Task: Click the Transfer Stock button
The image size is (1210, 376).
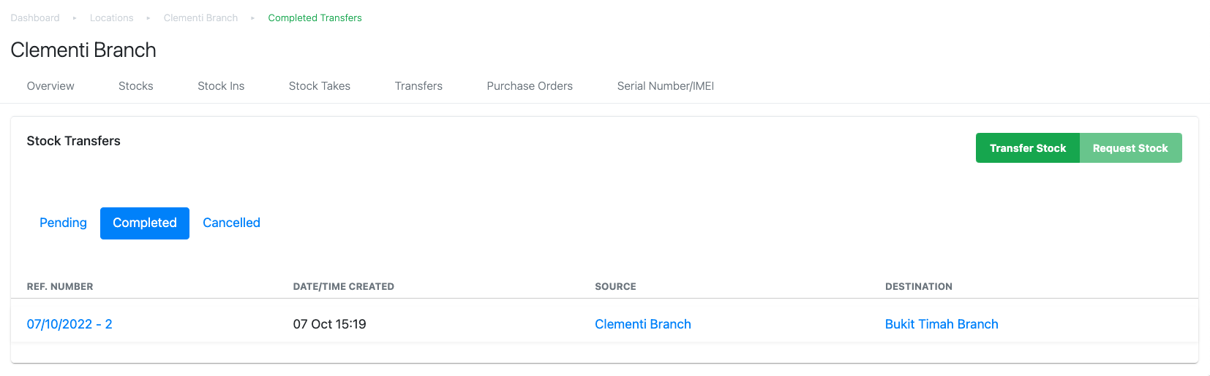Action: pyautogui.click(x=1028, y=148)
